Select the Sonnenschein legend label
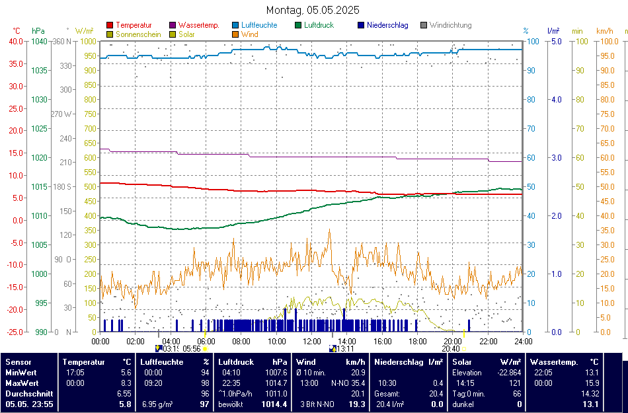This screenshot has height=413, width=628. pyautogui.click(x=139, y=34)
